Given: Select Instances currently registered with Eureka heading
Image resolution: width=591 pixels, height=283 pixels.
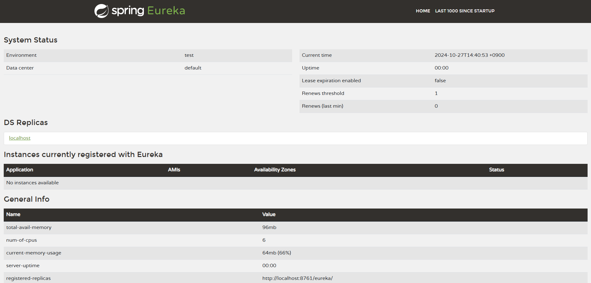Looking at the screenshot, I should point(83,155).
